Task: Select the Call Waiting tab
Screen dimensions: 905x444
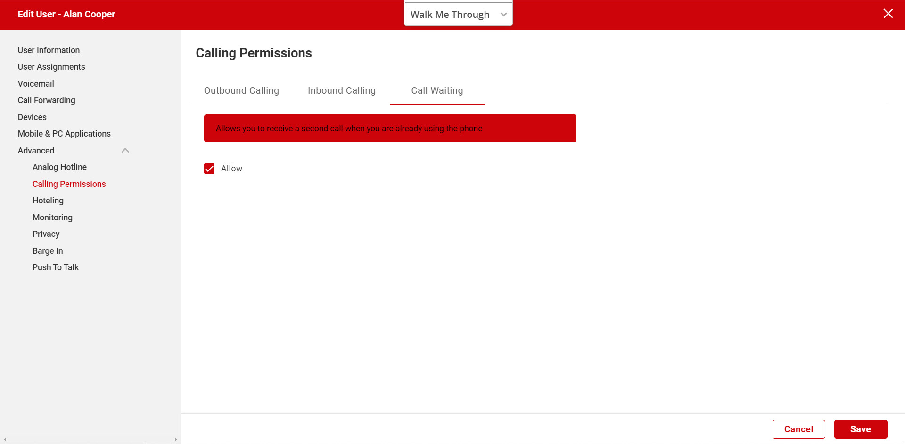Action: click(x=437, y=90)
